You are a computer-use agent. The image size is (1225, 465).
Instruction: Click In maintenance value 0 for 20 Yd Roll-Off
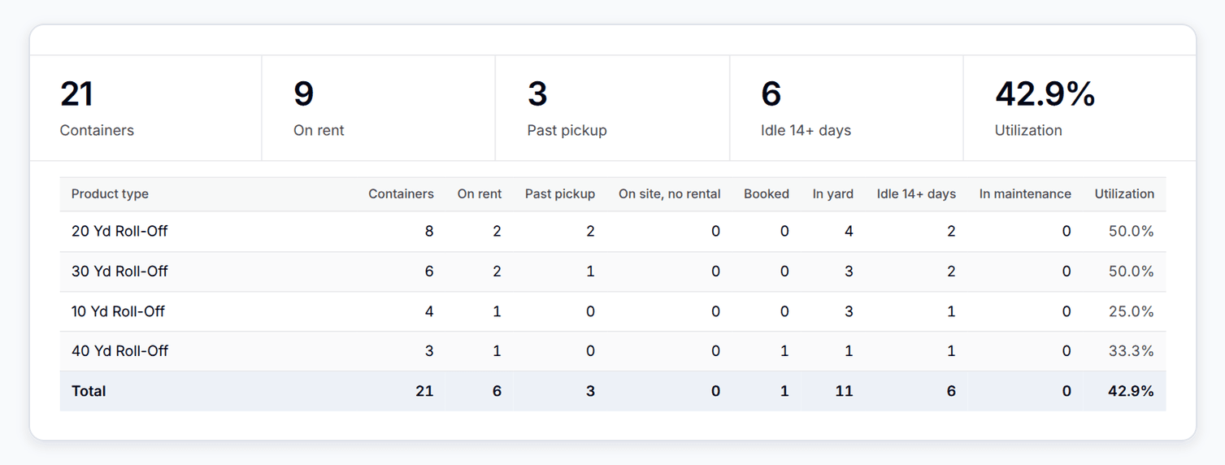tap(1066, 231)
